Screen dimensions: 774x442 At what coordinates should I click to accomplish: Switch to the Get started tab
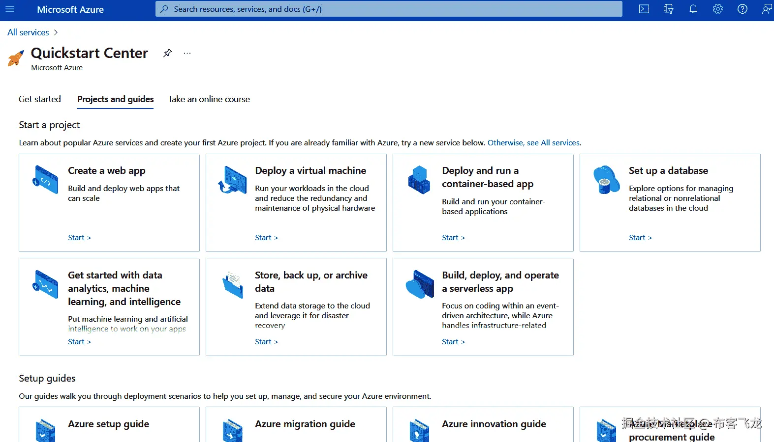point(40,99)
